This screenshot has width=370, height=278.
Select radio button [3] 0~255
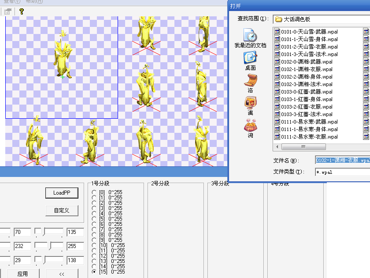(94, 208)
